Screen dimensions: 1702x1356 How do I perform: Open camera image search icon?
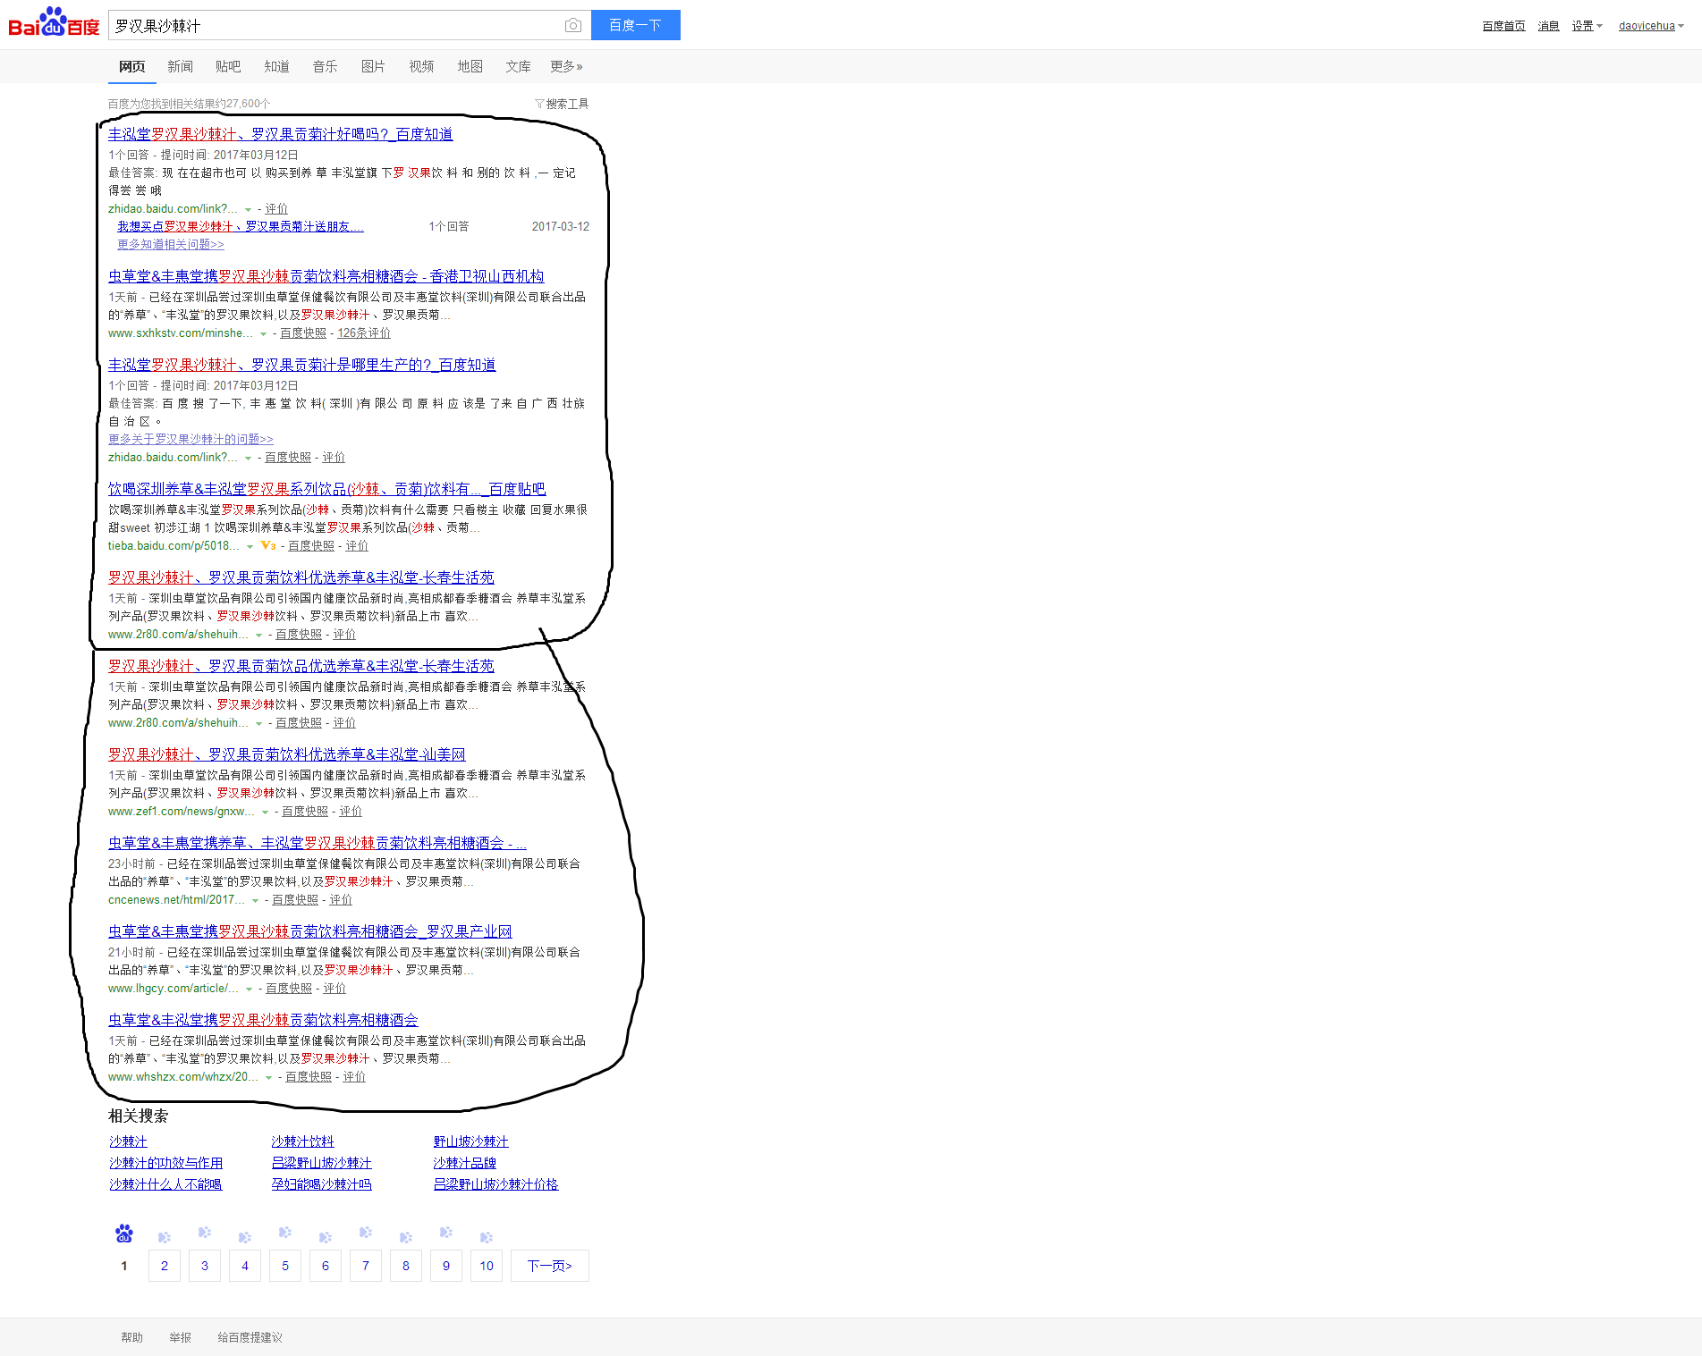[x=573, y=25]
